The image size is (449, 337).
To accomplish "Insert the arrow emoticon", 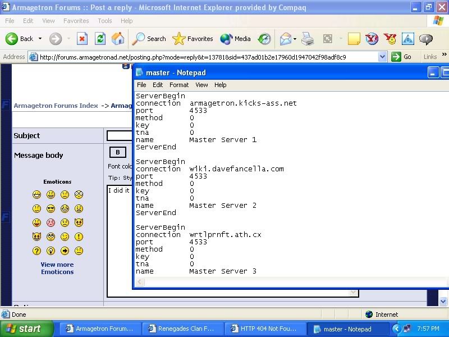I will click(65, 251).
